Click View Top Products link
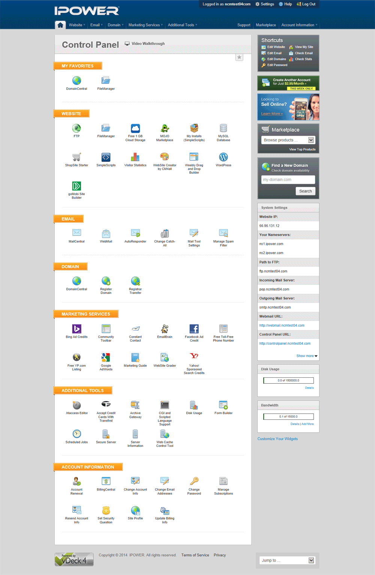Screen dimensions: 375x575 [x=302, y=149]
